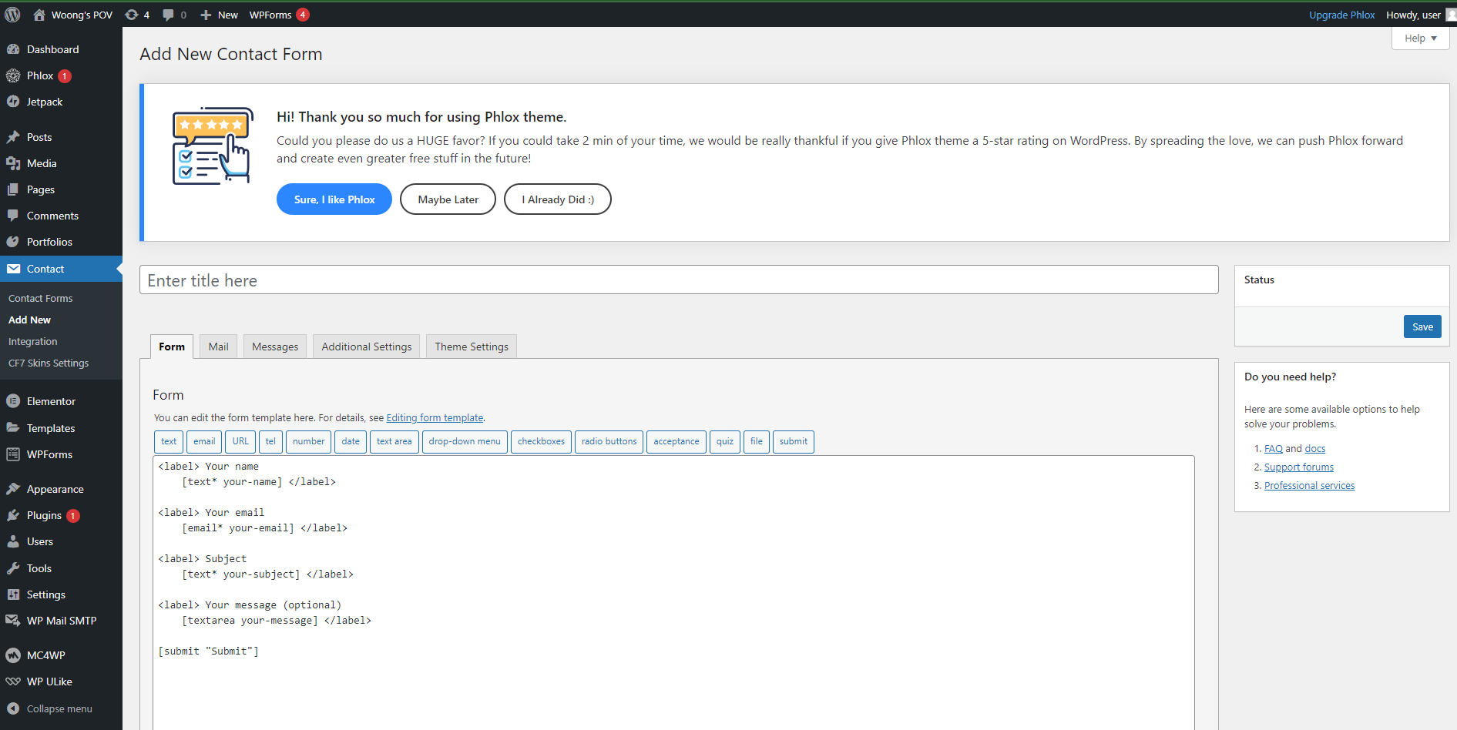Click inside the form template textarea
This screenshot has width=1457, height=730.
tap(673, 592)
